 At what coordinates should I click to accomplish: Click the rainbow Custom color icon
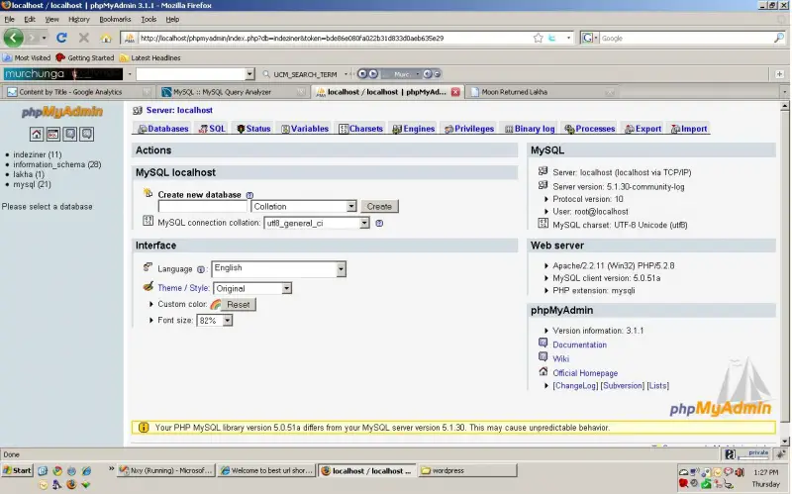pos(216,305)
